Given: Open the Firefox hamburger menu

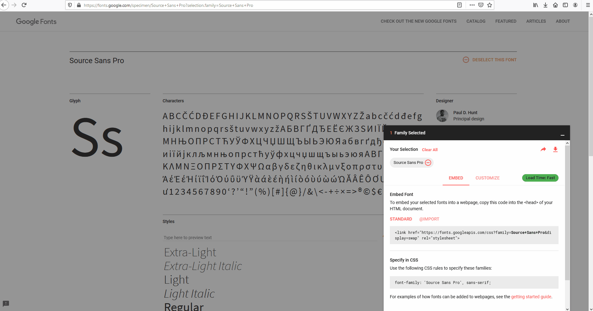Looking at the screenshot, I should coord(588,5).
